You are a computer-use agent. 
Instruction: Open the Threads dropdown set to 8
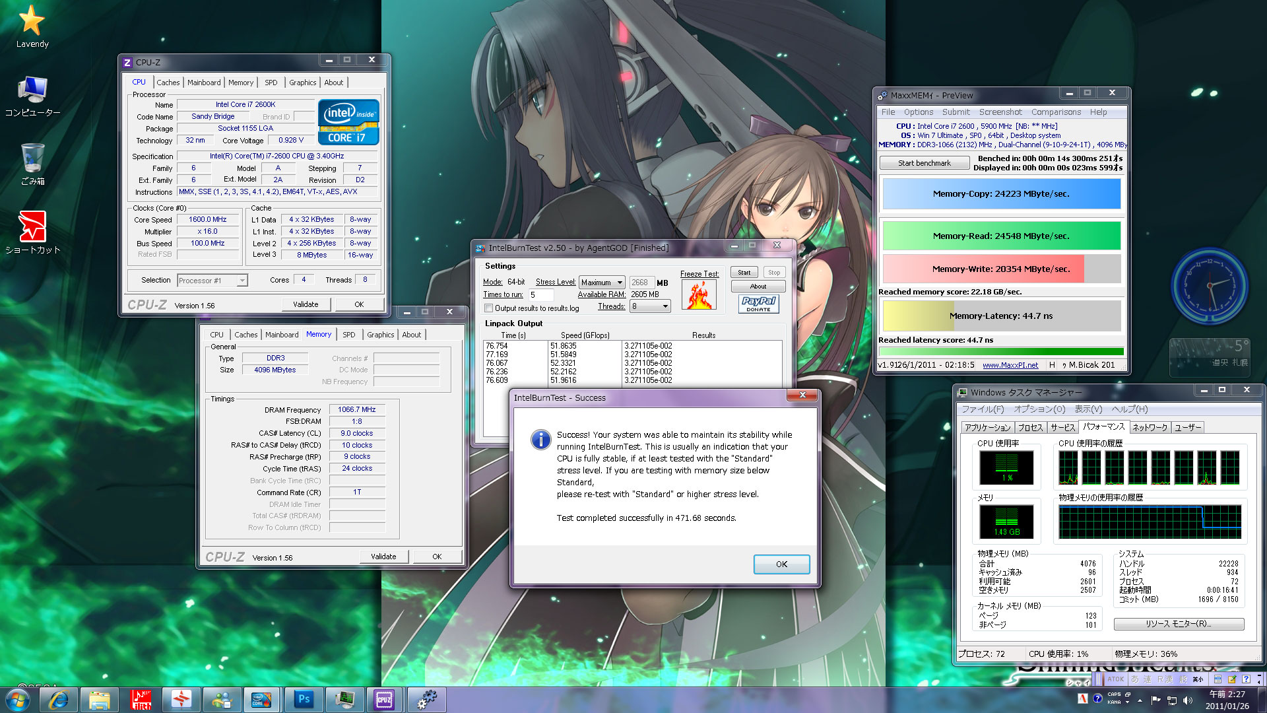coord(650,306)
